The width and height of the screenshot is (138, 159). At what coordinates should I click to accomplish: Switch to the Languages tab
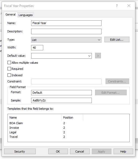26,15
